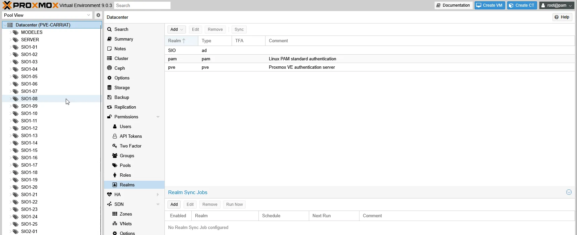Click the SIO1-08 pool tag icon

15,99
